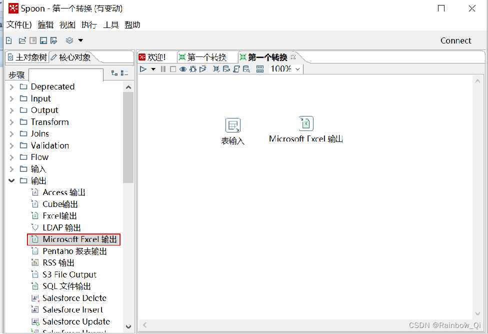Expand the Transform folder
The height and width of the screenshot is (334, 488).
click(11, 122)
